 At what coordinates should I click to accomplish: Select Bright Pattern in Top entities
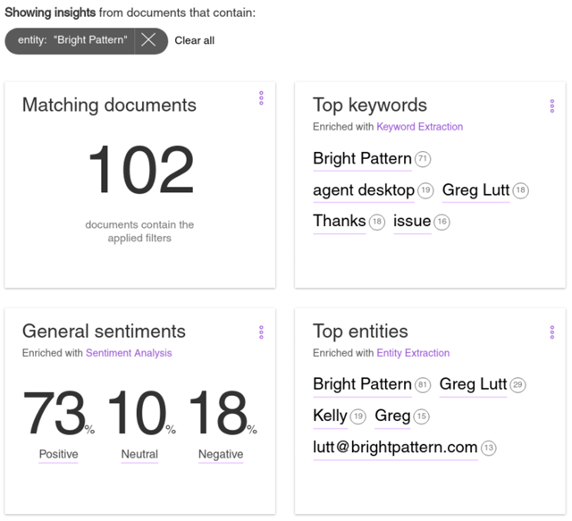(x=362, y=384)
